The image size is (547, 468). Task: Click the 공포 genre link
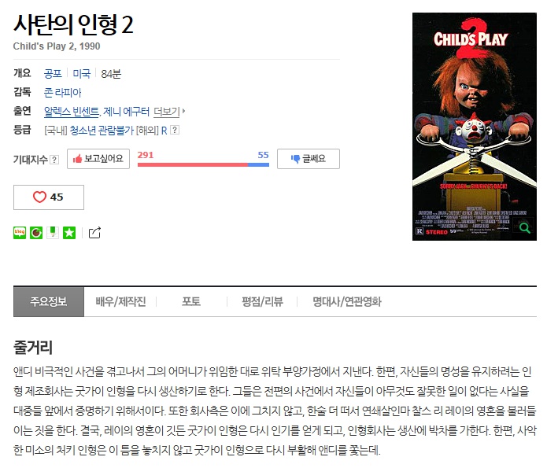coord(53,74)
